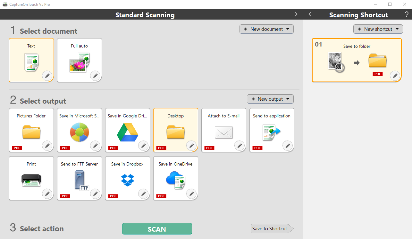Start scanning with the SCAN button
The width and height of the screenshot is (412, 239).
157,229
